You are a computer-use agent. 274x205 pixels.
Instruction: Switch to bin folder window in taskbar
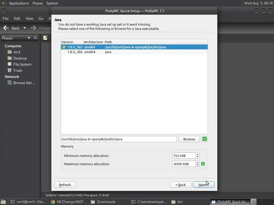pos(177,202)
